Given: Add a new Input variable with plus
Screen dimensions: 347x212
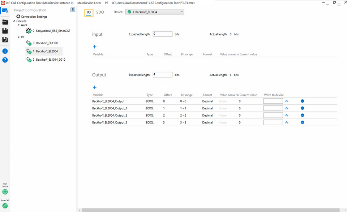Looking at the screenshot, I should 95,47.
